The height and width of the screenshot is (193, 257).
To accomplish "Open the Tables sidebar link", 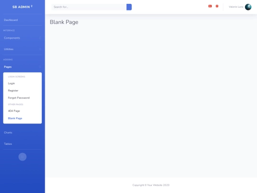I will point(22,144).
